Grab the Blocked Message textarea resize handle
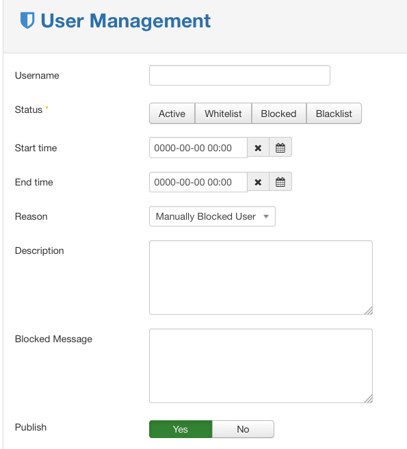This screenshot has height=449, width=407. tap(369, 398)
